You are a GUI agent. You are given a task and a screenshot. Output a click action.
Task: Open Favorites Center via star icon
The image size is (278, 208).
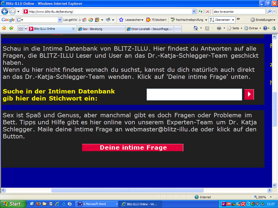point(4,28)
